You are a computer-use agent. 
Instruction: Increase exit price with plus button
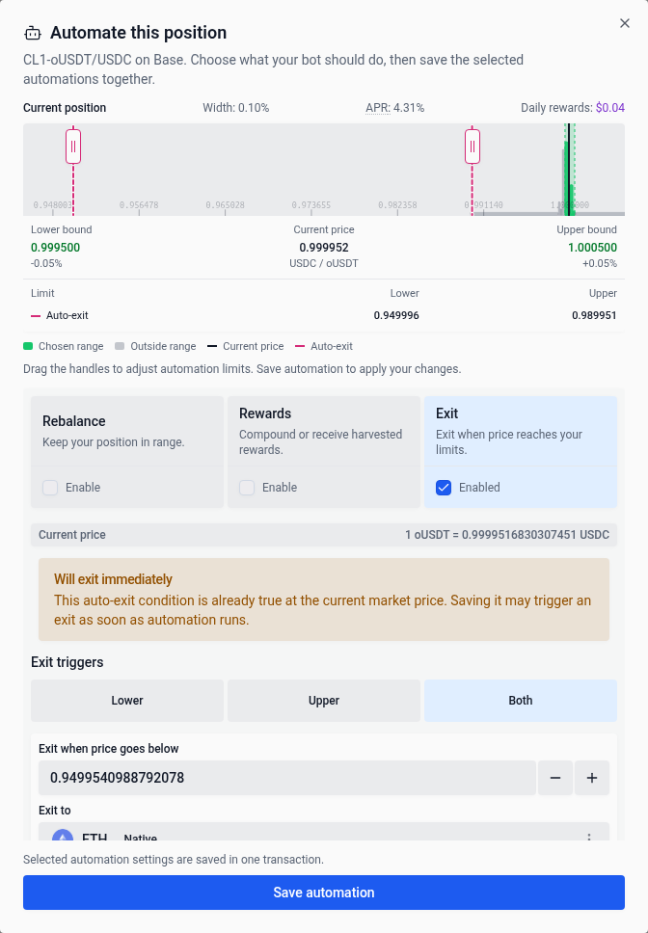click(x=592, y=778)
